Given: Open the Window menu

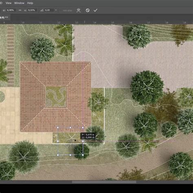Looking at the screenshot, I should coord(19,3).
